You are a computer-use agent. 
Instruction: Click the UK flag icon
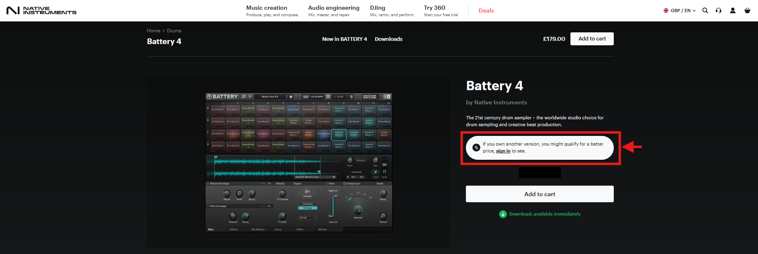pyautogui.click(x=666, y=11)
